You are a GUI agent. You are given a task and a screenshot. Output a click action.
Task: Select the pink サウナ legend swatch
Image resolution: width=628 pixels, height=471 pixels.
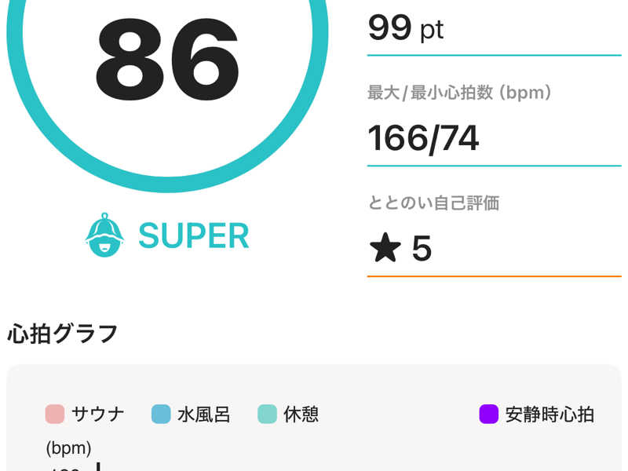click(x=55, y=414)
